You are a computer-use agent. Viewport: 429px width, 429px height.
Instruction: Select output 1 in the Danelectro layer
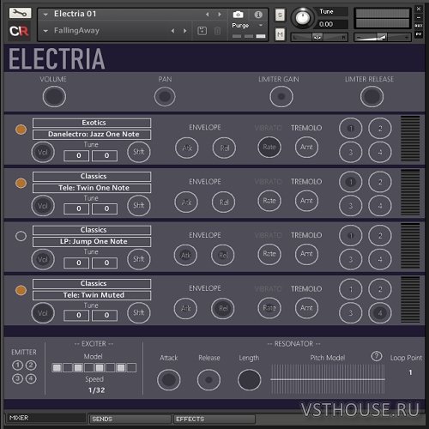(x=351, y=129)
